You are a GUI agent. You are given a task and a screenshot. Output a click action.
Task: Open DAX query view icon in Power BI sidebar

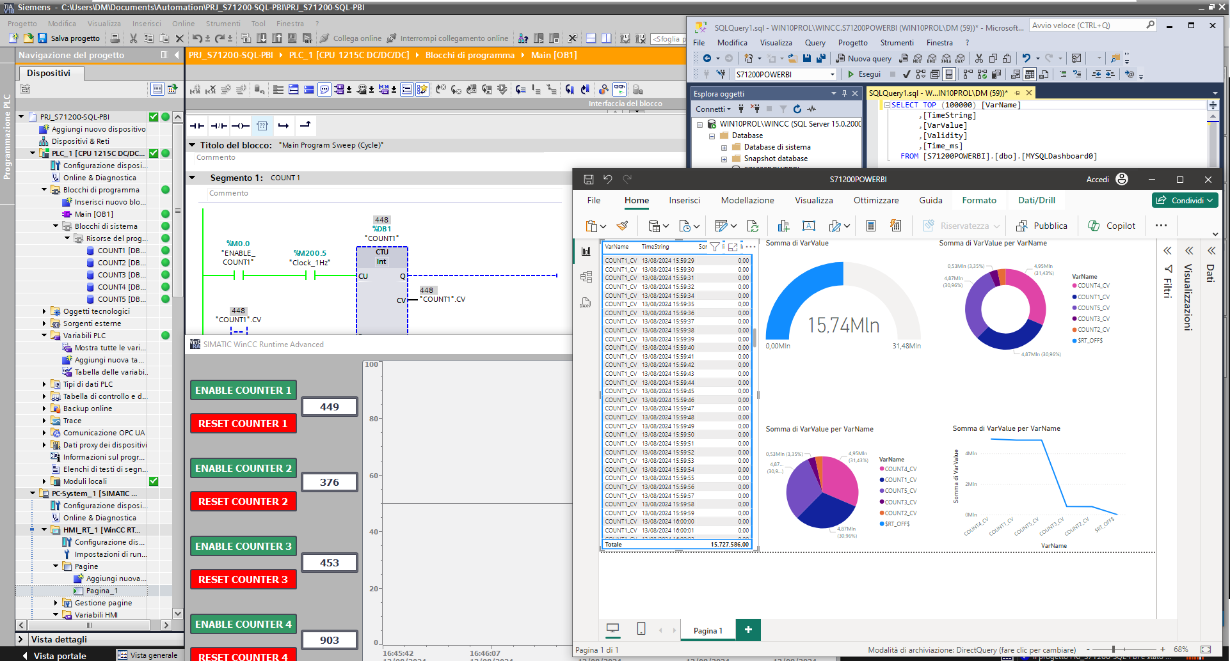coord(586,302)
